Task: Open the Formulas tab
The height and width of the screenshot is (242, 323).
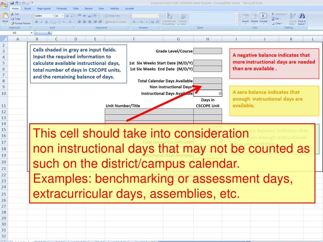Action: point(62,9)
